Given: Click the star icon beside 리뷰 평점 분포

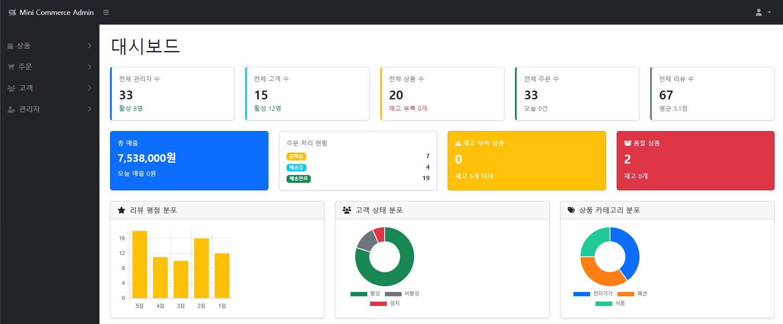Looking at the screenshot, I should [121, 210].
